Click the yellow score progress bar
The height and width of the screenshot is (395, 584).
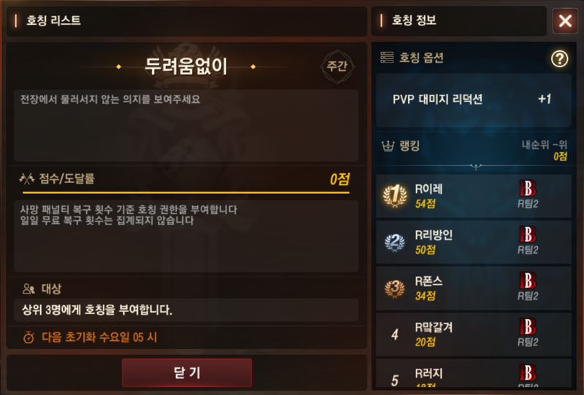coord(186,192)
